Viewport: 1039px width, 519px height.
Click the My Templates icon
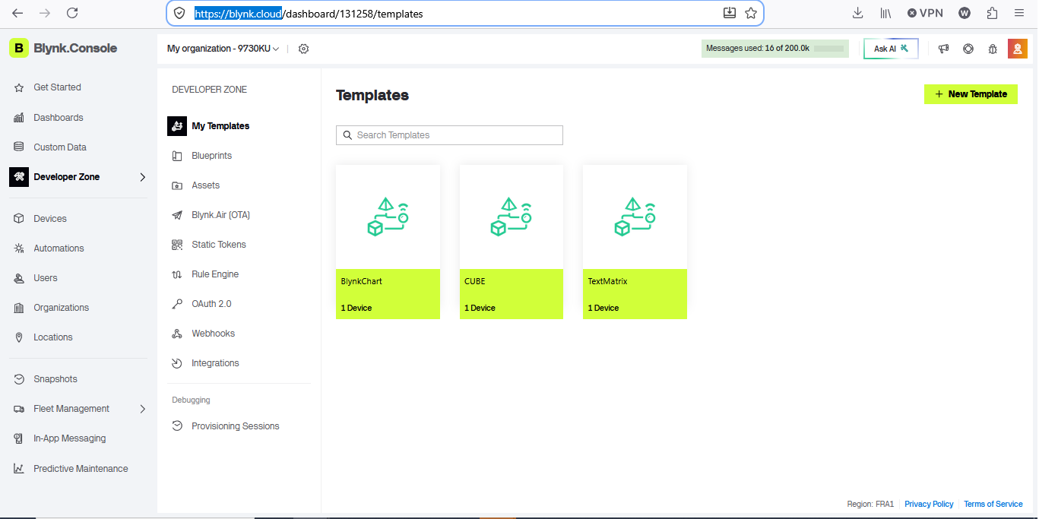pyautogui.click(x=177, y=126)
